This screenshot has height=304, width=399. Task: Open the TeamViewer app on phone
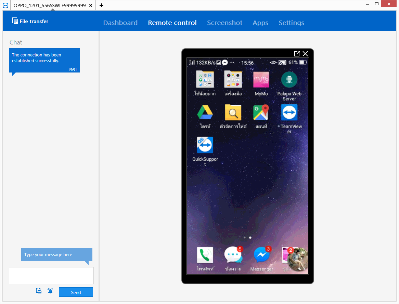[289, 113]
